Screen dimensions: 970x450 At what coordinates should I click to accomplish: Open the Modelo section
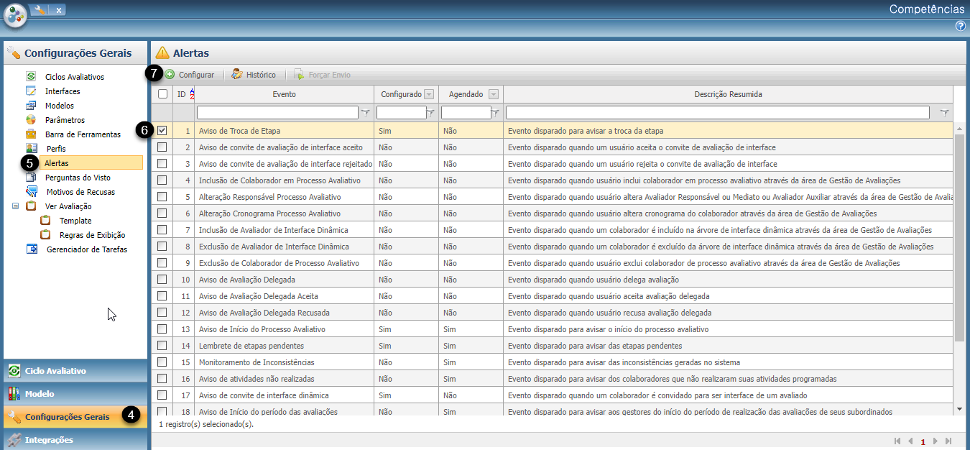coord(75,394)
